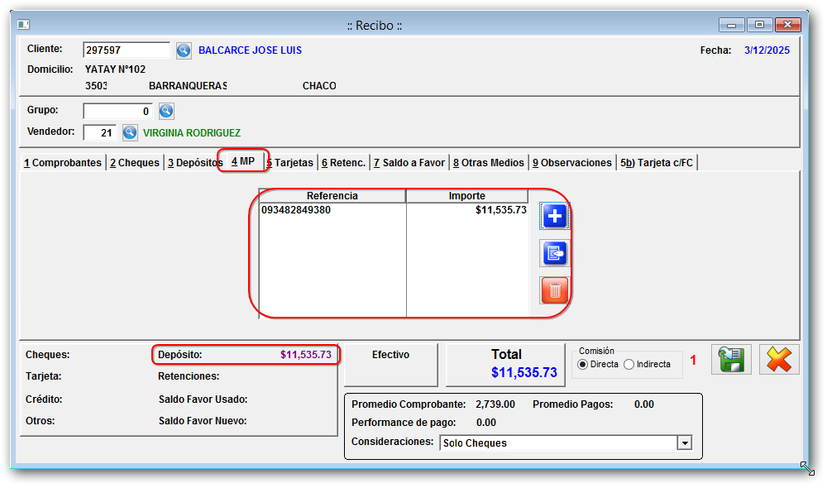Click the search icon next to Cliente field
This screenshot has width=827, height=488.
click(184, 51)
